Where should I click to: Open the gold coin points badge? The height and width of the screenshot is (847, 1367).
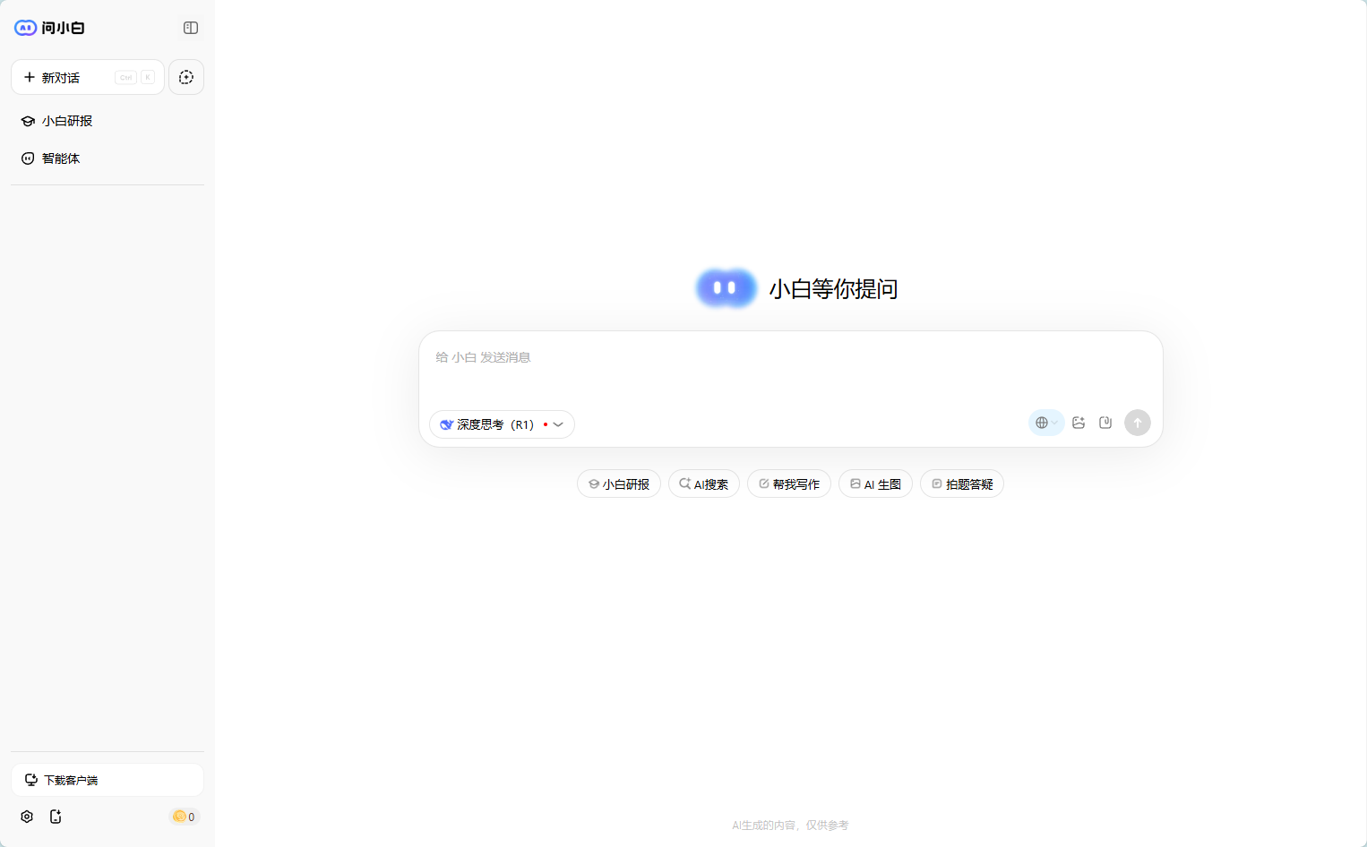point(184,817)
